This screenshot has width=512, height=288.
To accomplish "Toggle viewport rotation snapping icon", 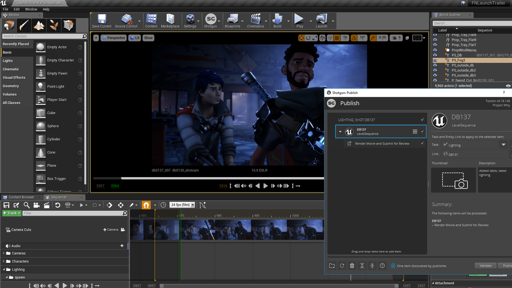I will (x=354, y=38).
